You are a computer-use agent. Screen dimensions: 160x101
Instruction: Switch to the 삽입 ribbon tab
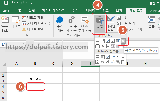[32, 11]
